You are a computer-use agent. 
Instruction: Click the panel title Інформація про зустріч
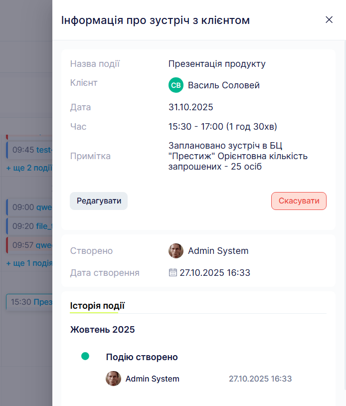coord(155,20)
